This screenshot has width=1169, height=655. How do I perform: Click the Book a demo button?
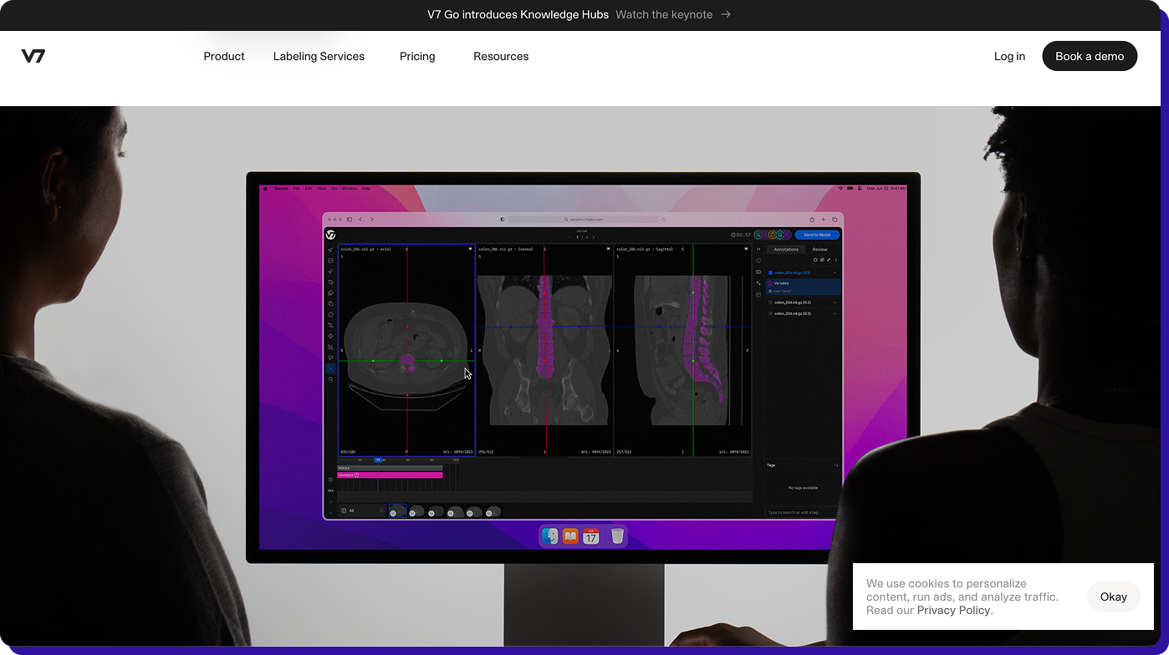coord(1090,56)
